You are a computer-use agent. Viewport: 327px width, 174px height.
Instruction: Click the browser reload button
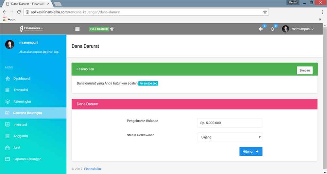(19, 12)
